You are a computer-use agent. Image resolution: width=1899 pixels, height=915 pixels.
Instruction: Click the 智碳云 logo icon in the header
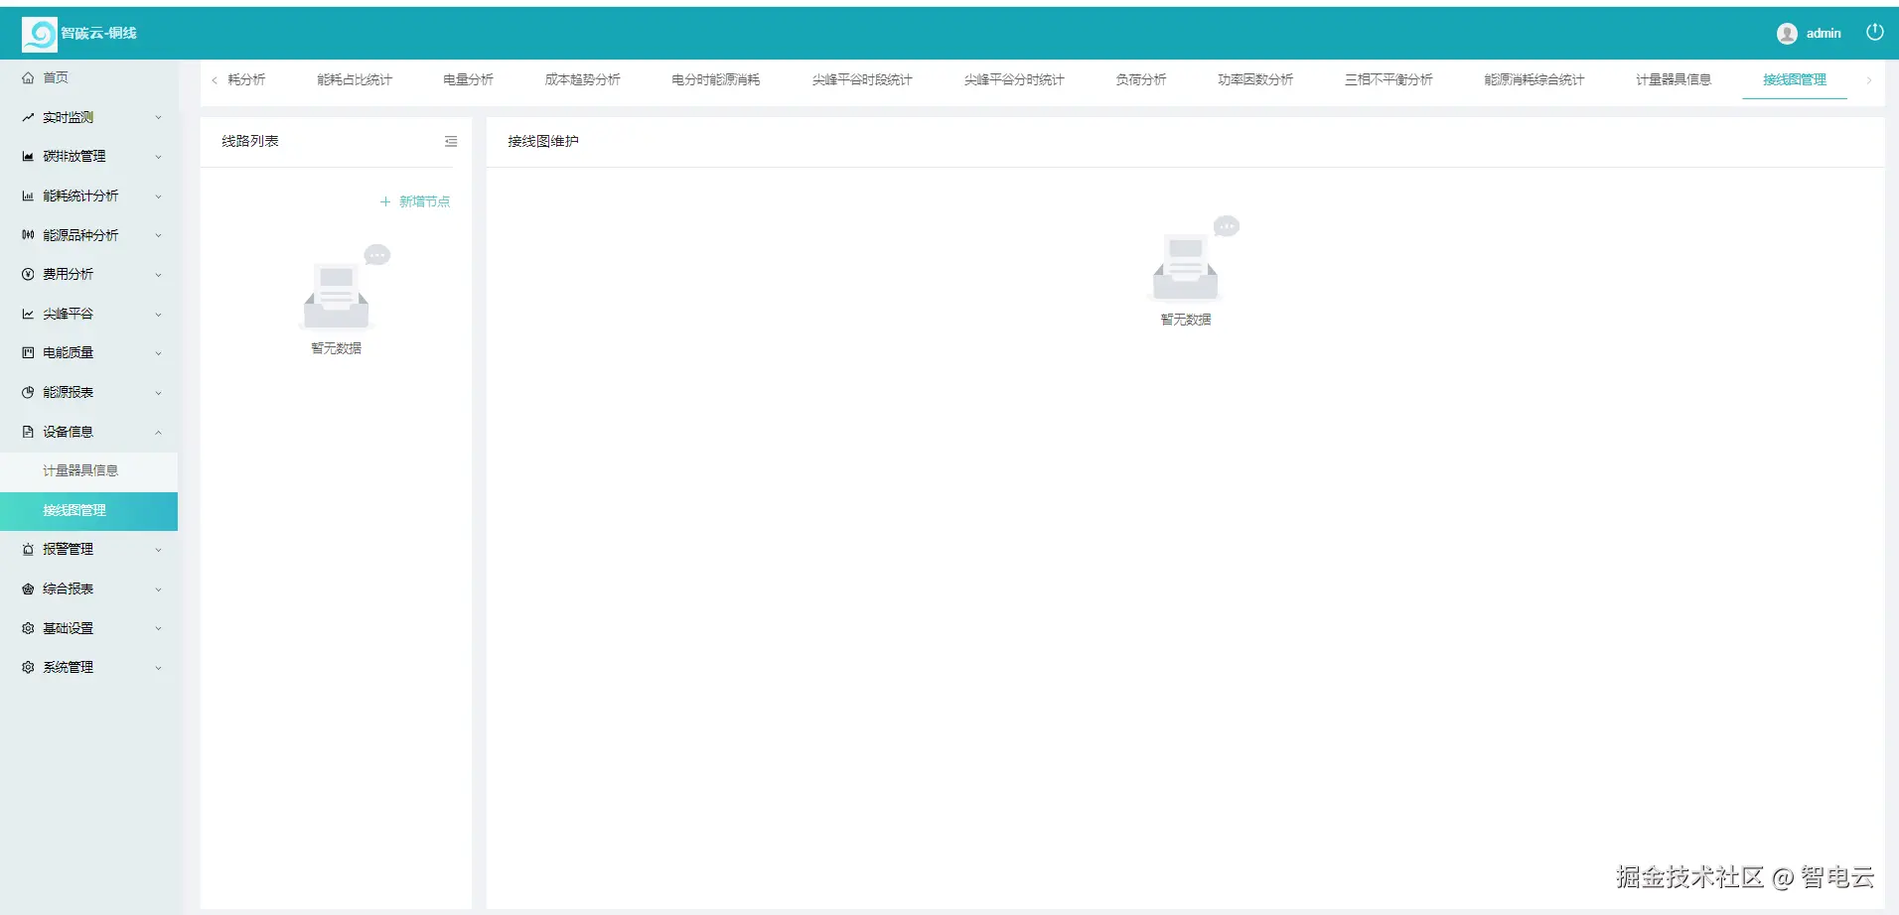(40, 34)
